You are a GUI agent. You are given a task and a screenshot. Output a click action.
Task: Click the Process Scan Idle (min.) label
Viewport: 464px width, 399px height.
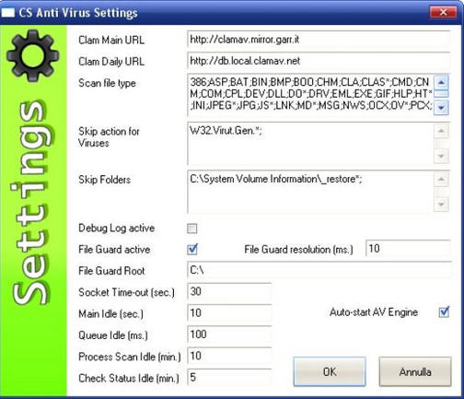pyautogui.click(x=130, y=357)
